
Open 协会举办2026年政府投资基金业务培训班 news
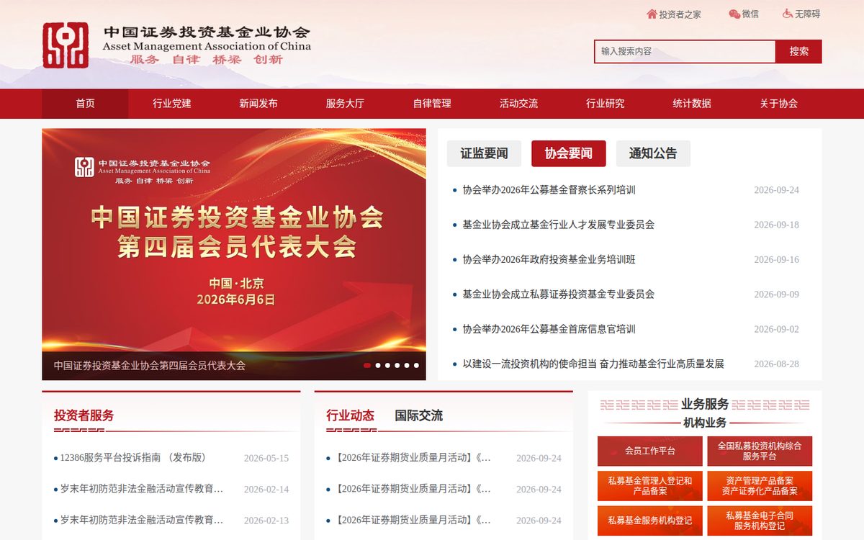549,259
